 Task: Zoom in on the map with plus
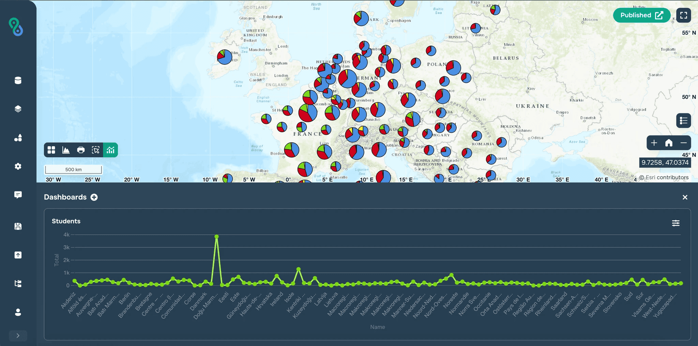654,143
